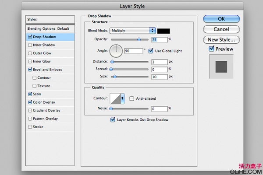
Task: Click the Noise slider handle
Action: tap(111, 108)
